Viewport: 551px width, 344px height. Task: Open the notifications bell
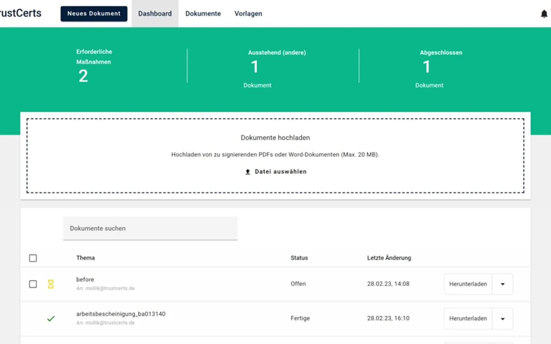544,14
